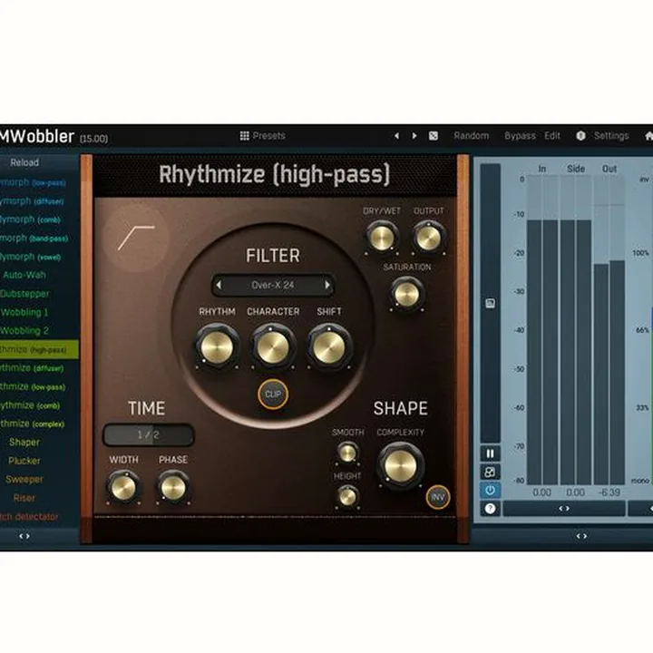Click the Random button
Image resolution: width=653 pixels, height=653 pixels.
[x=472, y=136]
